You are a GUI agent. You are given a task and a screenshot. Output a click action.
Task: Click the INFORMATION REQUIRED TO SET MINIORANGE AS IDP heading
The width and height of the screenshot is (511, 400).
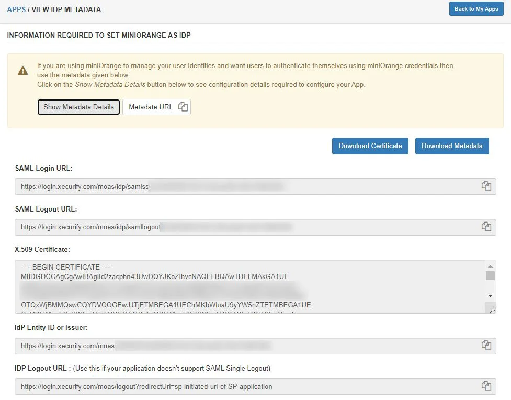point(99,35)
